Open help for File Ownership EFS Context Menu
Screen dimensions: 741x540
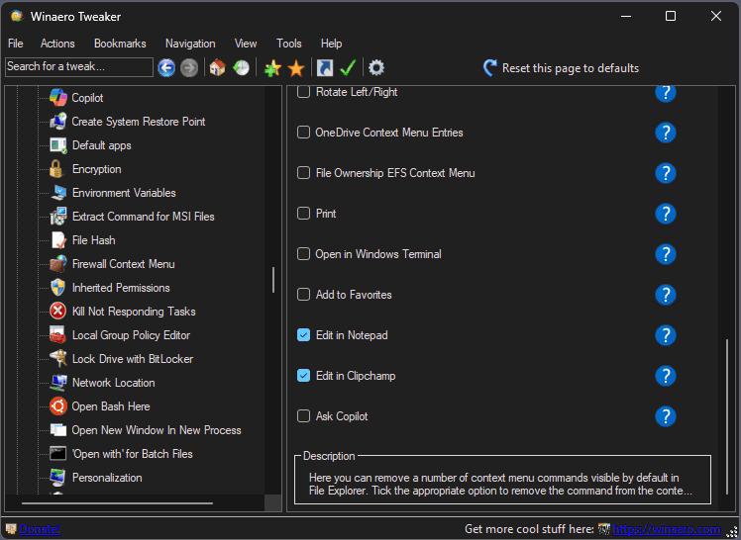click(x=666, y=173)
